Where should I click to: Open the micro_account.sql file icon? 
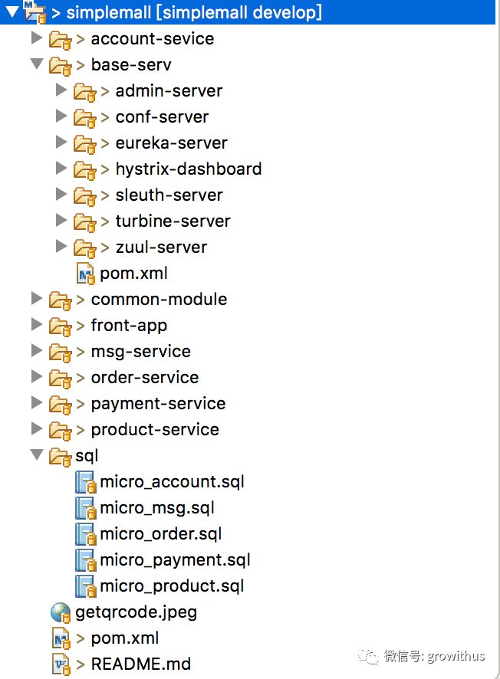coord(86,482)
